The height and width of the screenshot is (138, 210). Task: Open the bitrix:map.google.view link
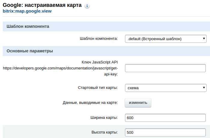point(27,11)
